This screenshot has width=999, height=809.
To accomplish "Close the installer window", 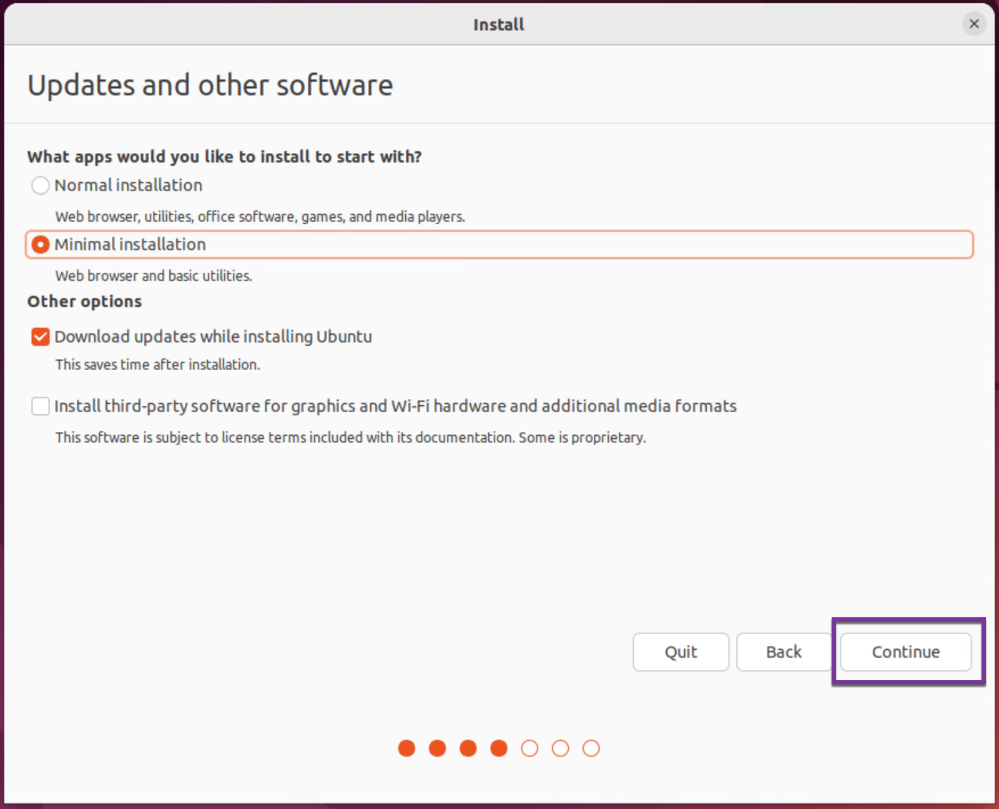I will click(x=973, y=24).
